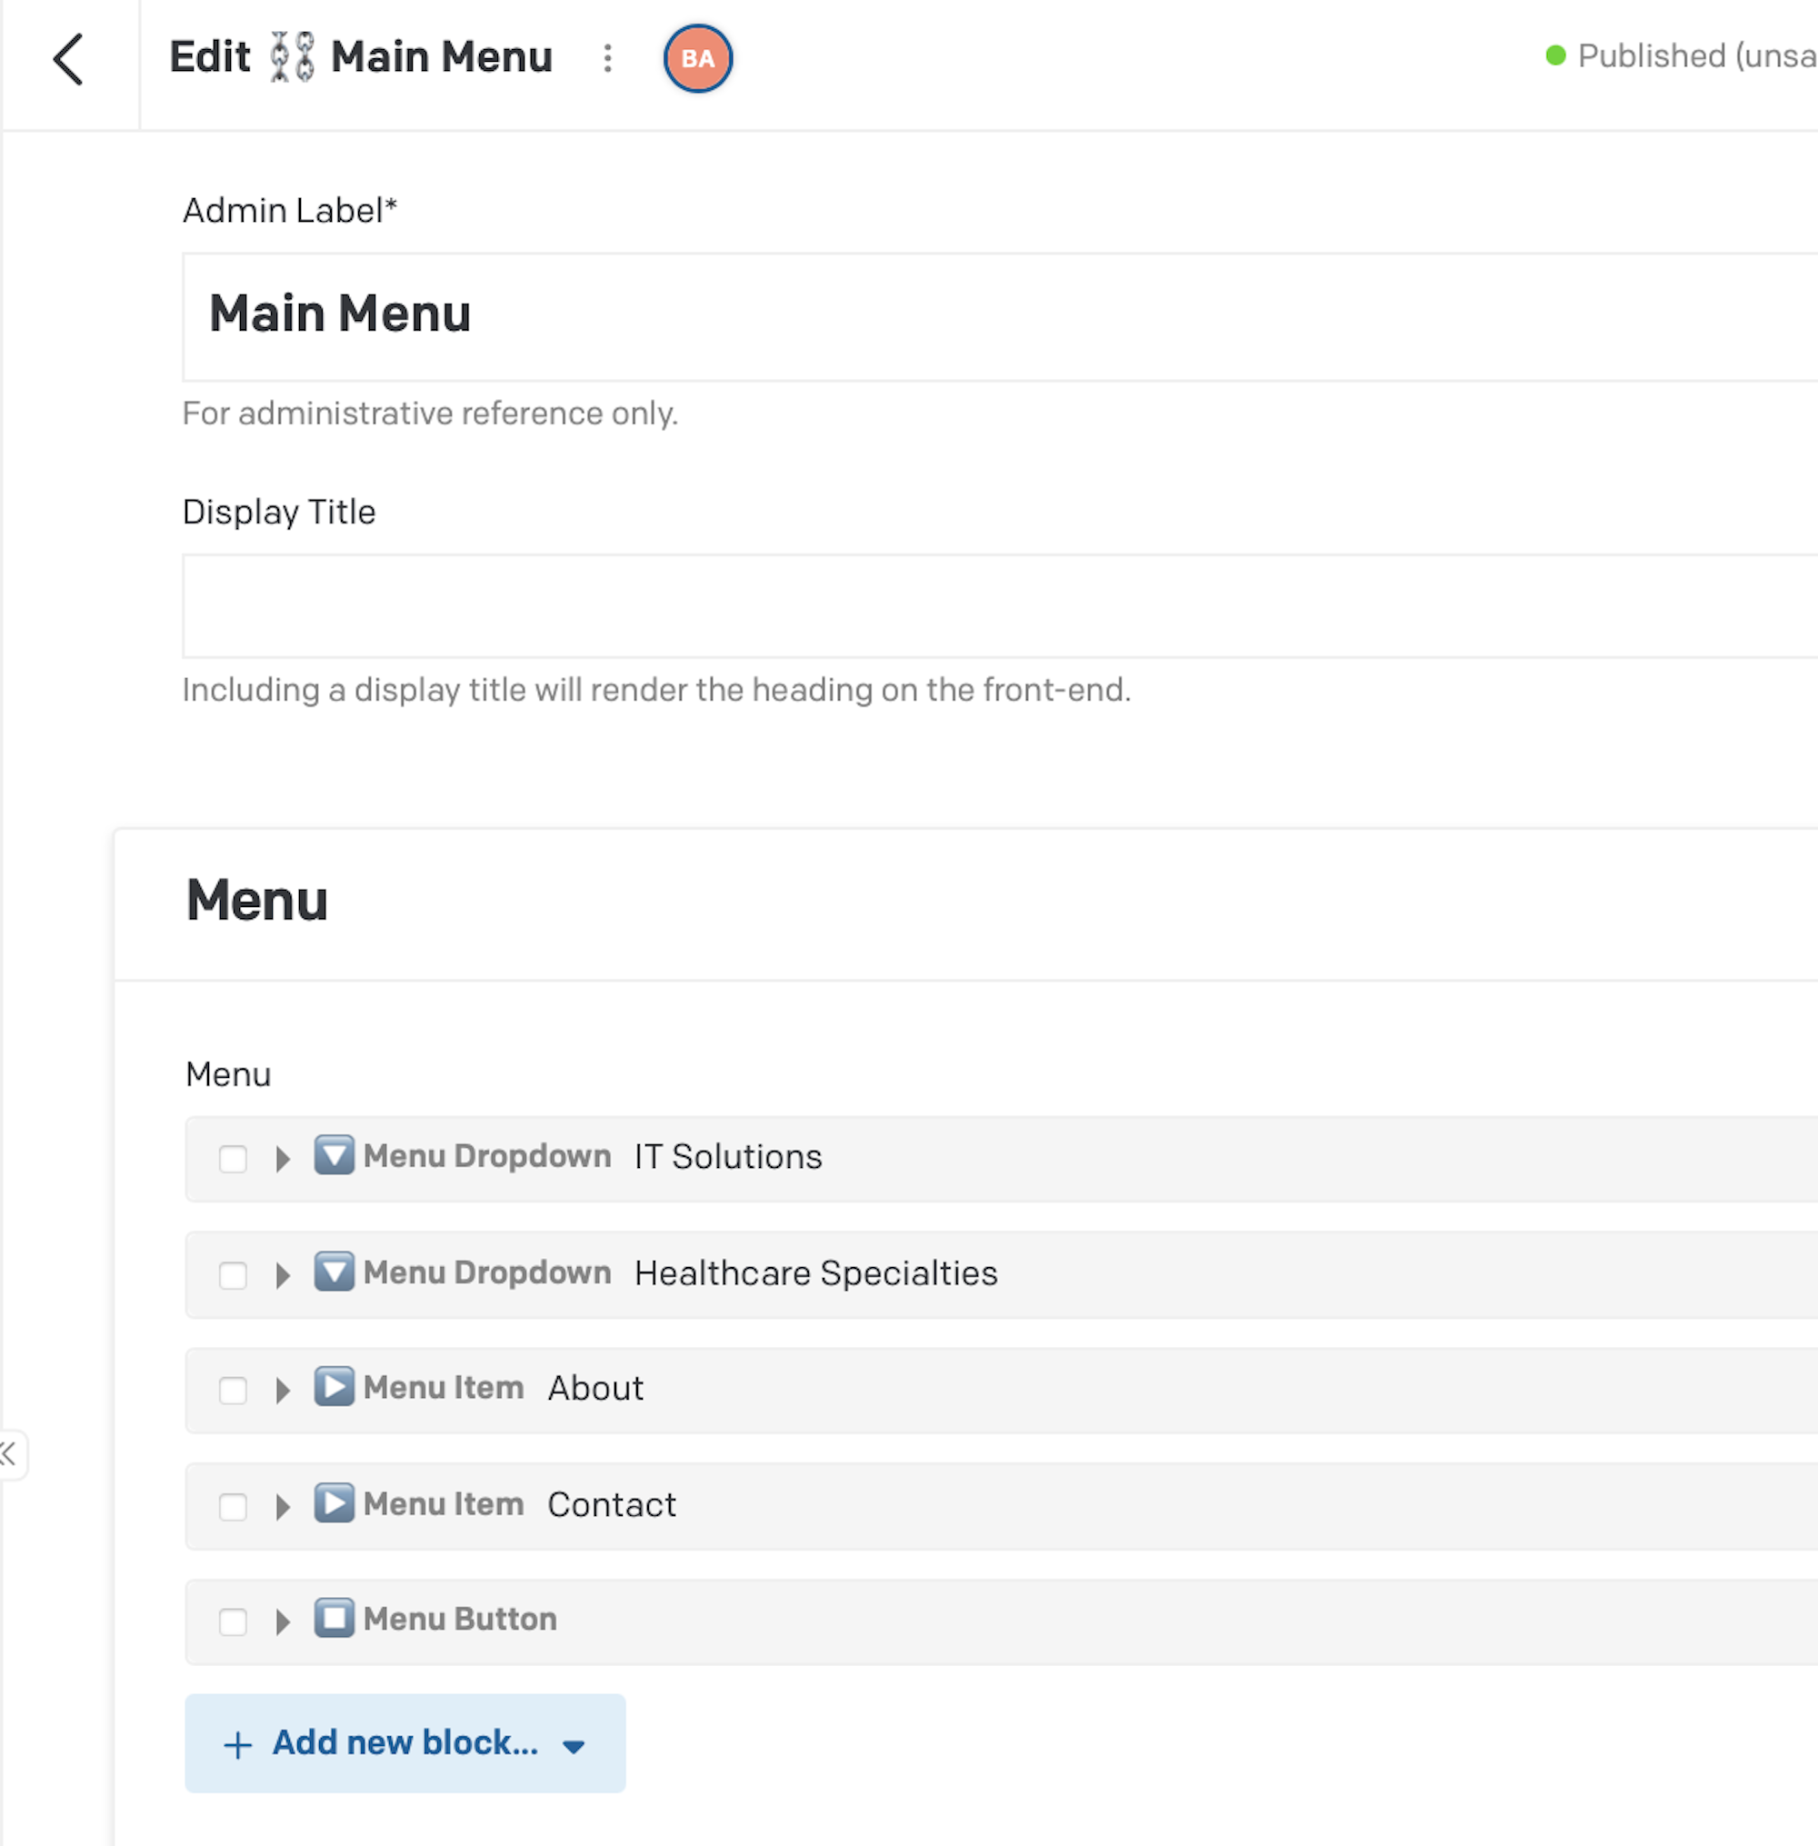1818x1846 pixels.
Task: Expand the About menu item block
Action: coord(282,1391)
